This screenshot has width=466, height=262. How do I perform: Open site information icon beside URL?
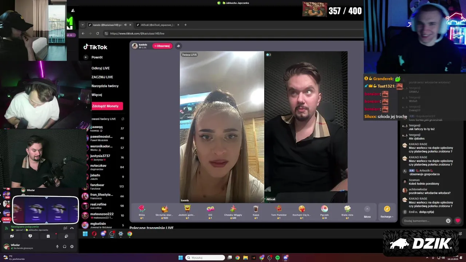coord(106,33)
